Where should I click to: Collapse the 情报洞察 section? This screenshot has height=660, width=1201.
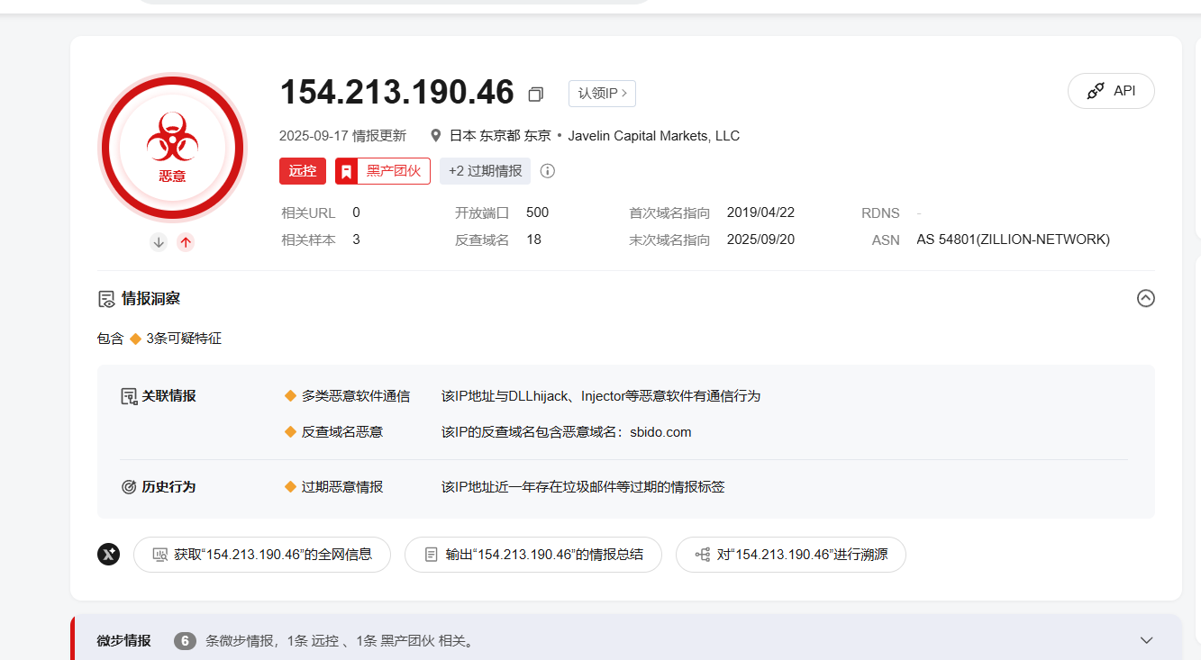pyautogui.click(x=1145, y=298)
